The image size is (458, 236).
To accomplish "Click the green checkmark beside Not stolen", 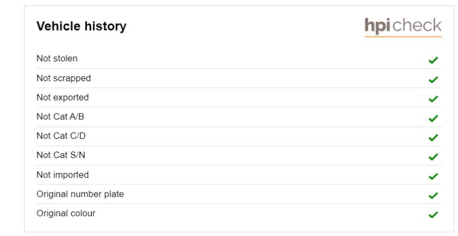I will point(433,60).
